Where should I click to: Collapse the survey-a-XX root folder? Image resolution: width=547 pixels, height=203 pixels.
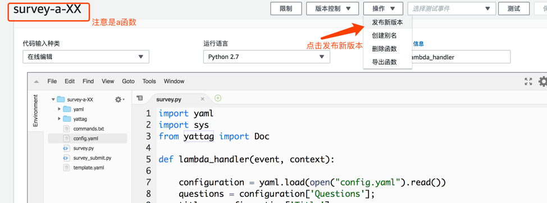point(53,100)
